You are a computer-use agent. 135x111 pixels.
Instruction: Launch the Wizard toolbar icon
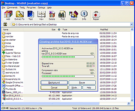tap(73, 14)
